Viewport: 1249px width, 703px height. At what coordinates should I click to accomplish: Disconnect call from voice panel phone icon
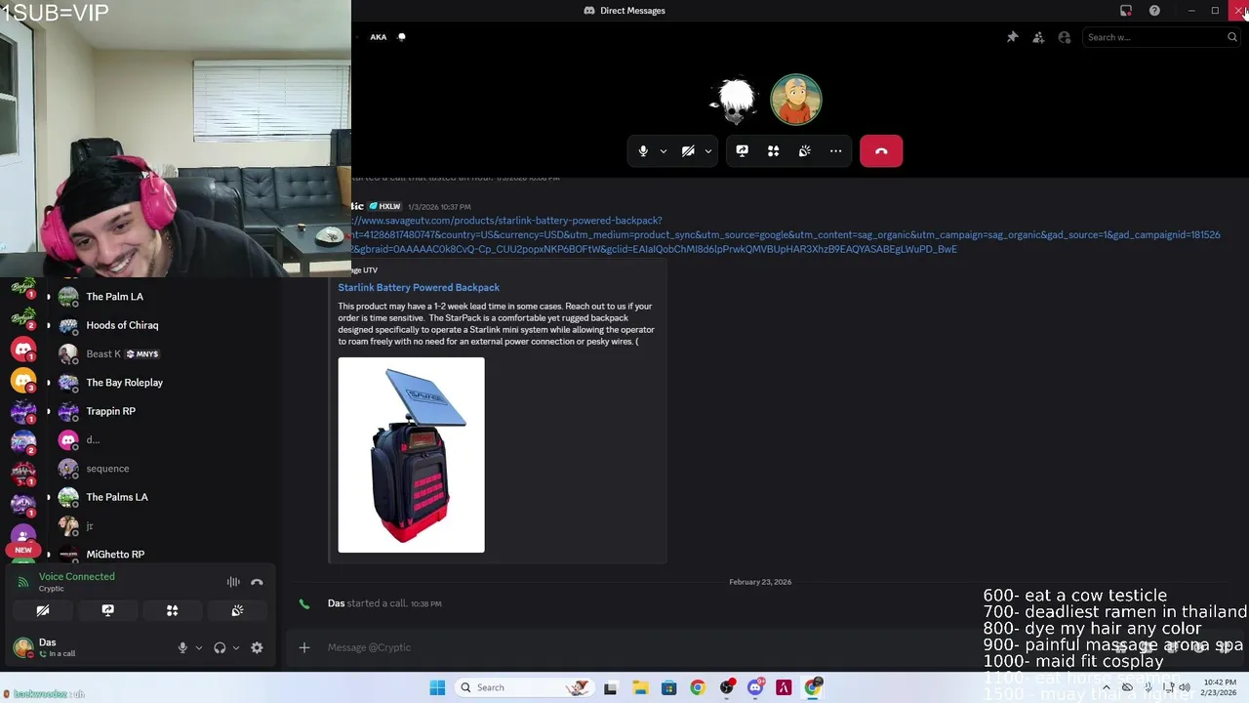tap(257, 582)
